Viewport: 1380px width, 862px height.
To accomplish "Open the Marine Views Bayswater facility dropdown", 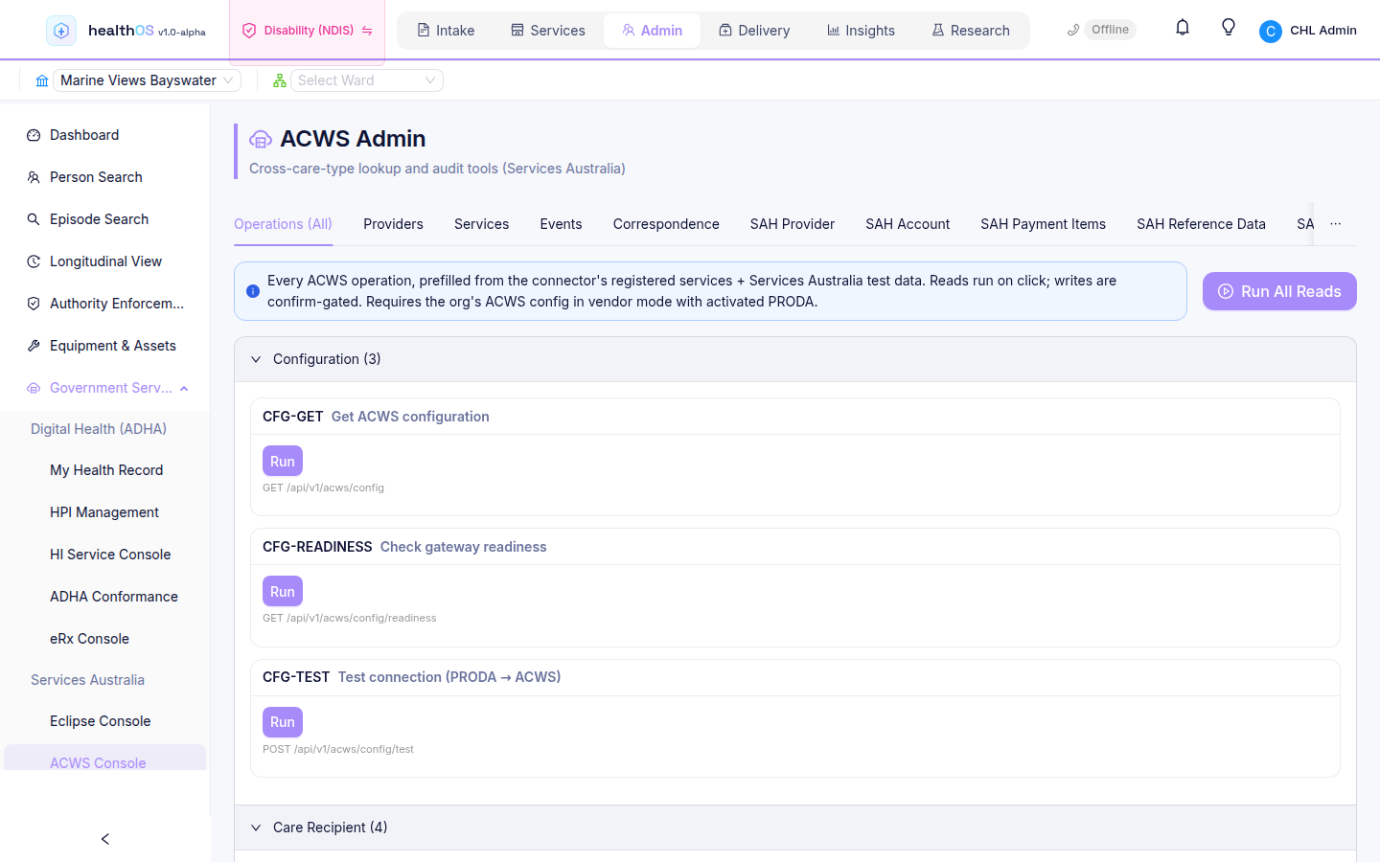I will (147, 80).
